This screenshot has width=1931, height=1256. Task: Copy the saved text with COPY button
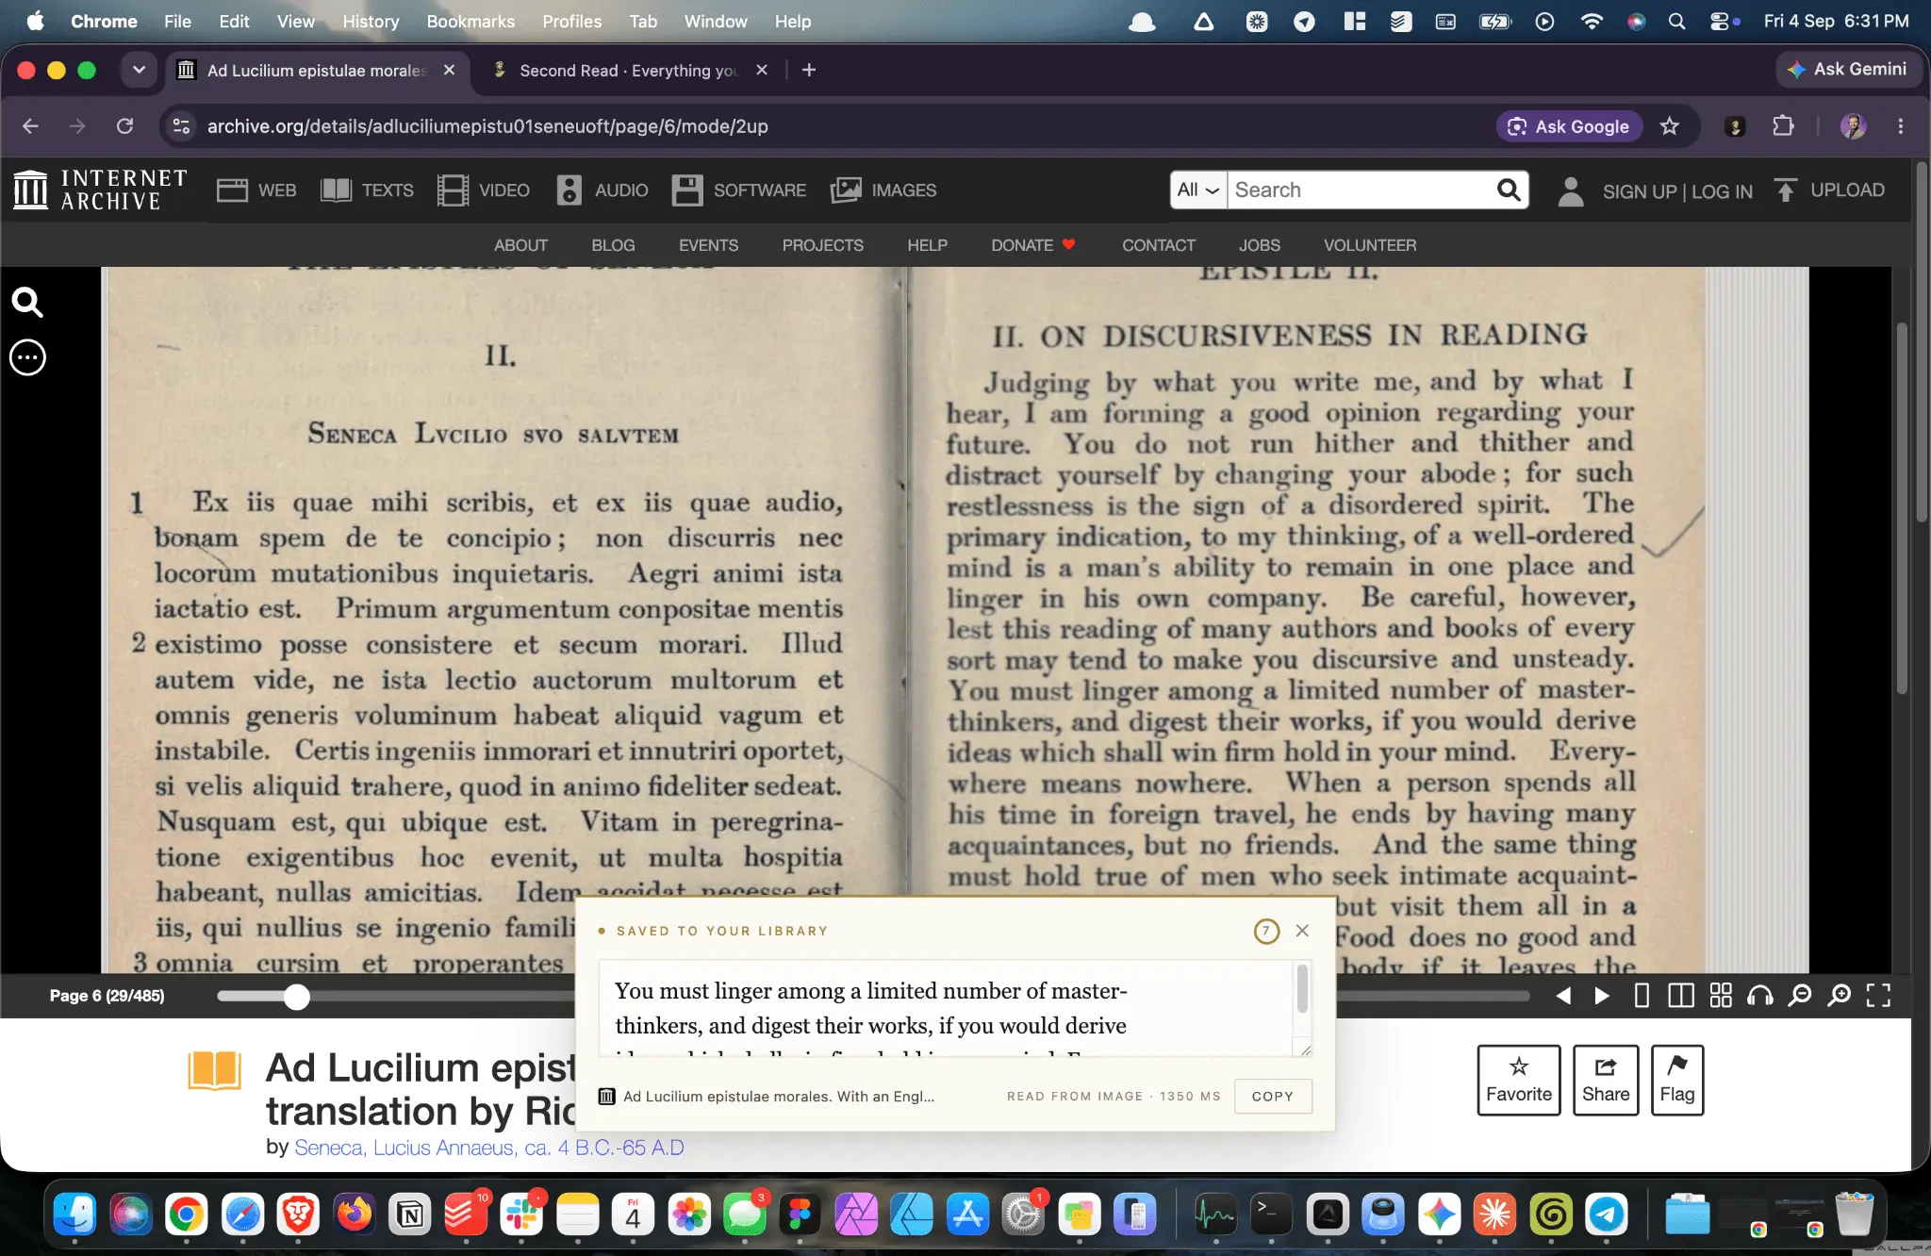1273,1096
